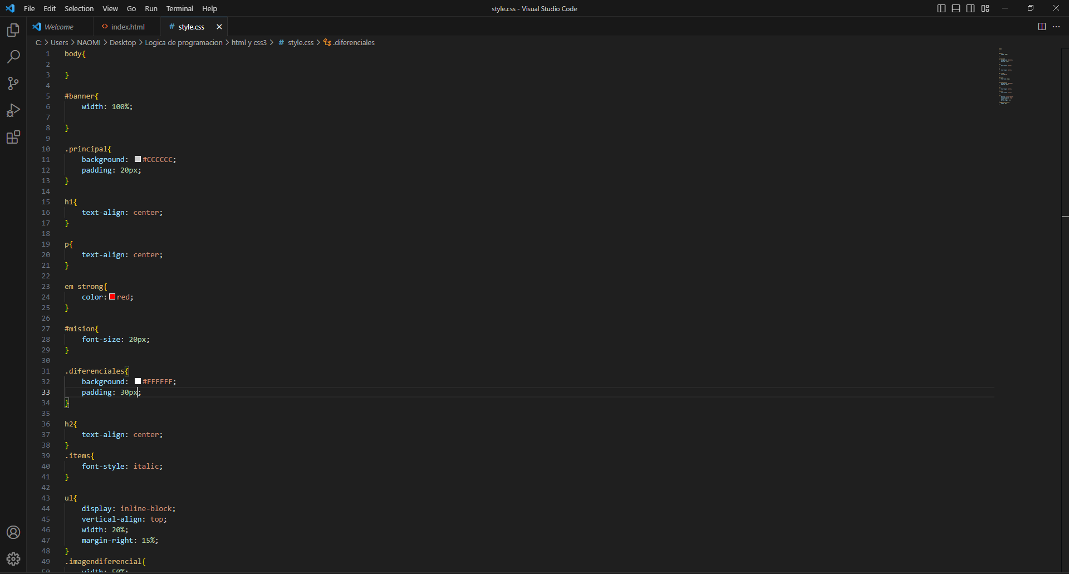
Task: Open the View menu
Action: click(110, 8)
